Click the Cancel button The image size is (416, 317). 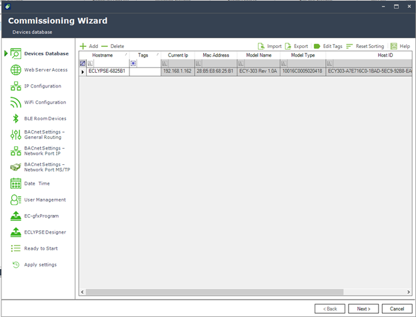(x=397, y=308)
